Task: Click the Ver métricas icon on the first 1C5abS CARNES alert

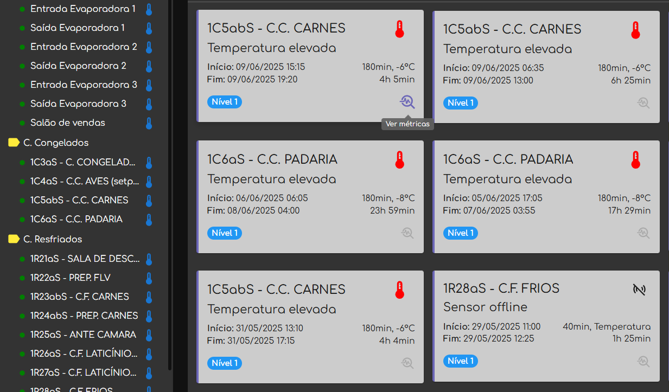Action: (x=407, y=102)
